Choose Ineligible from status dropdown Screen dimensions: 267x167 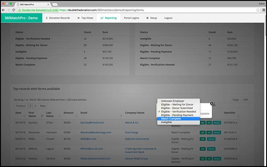coord(178,122)
